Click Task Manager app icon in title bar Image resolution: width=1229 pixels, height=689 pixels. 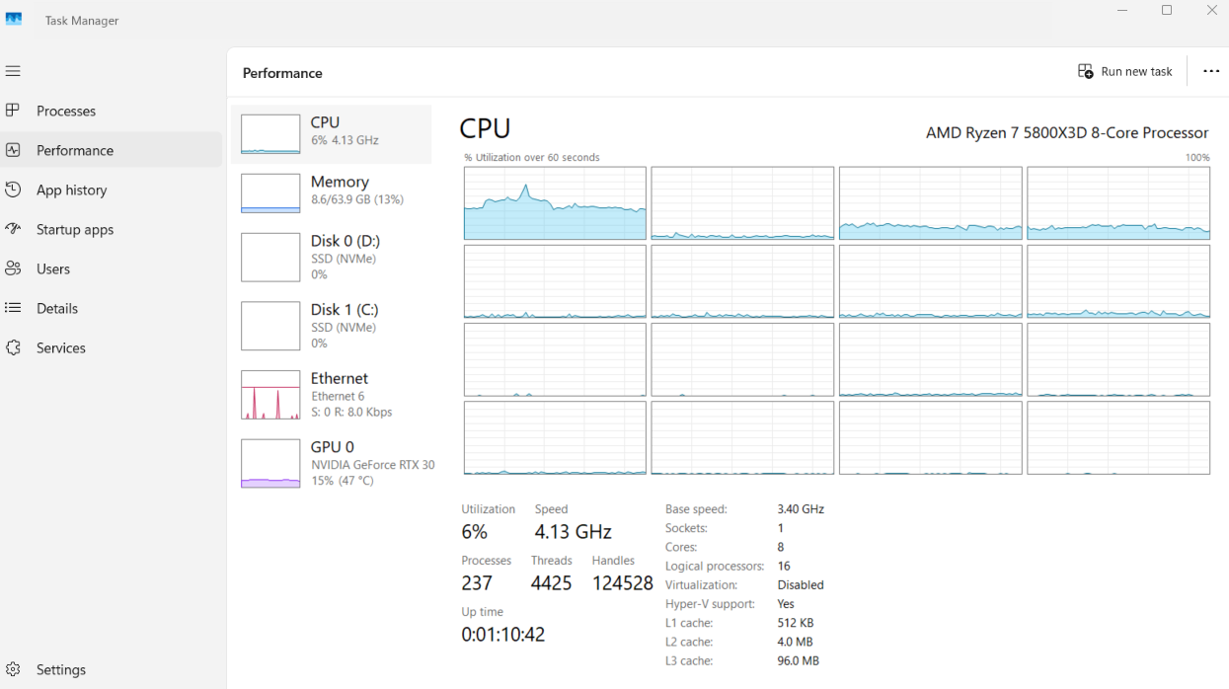click(14, 20)
